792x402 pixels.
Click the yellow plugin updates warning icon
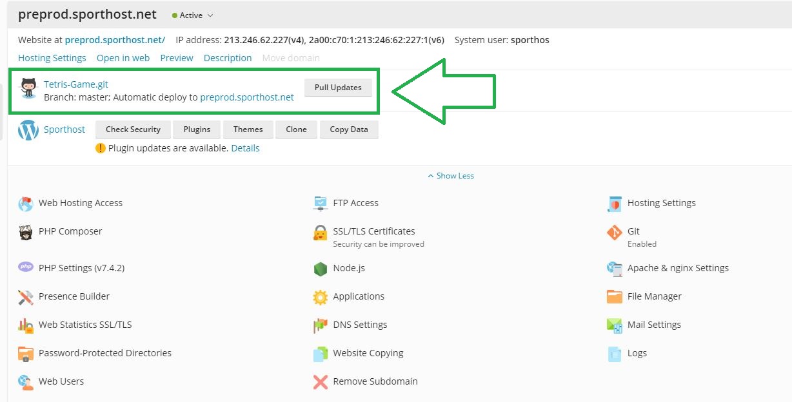click(x=101, y=148)
